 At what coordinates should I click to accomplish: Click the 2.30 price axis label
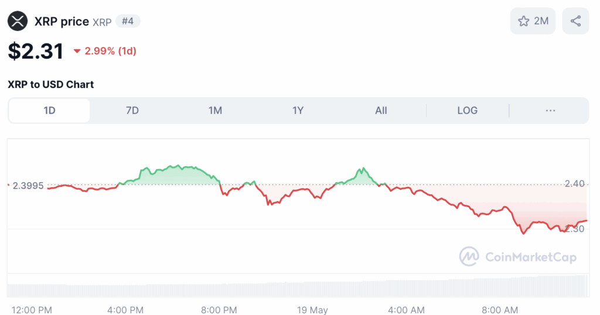click(575, 228)
